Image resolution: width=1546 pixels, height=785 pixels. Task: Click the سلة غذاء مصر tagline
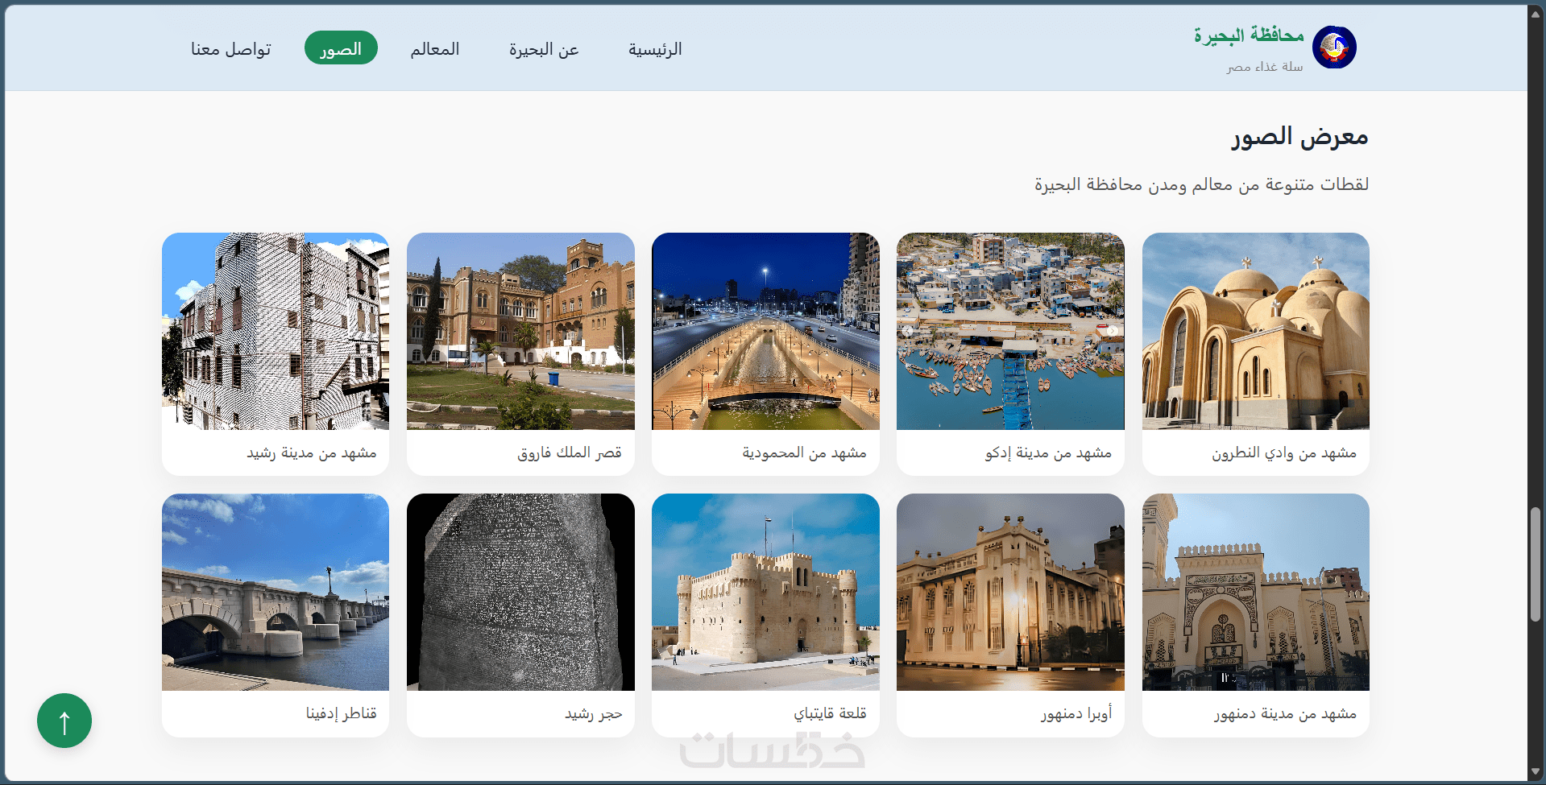pos(1265,67)
